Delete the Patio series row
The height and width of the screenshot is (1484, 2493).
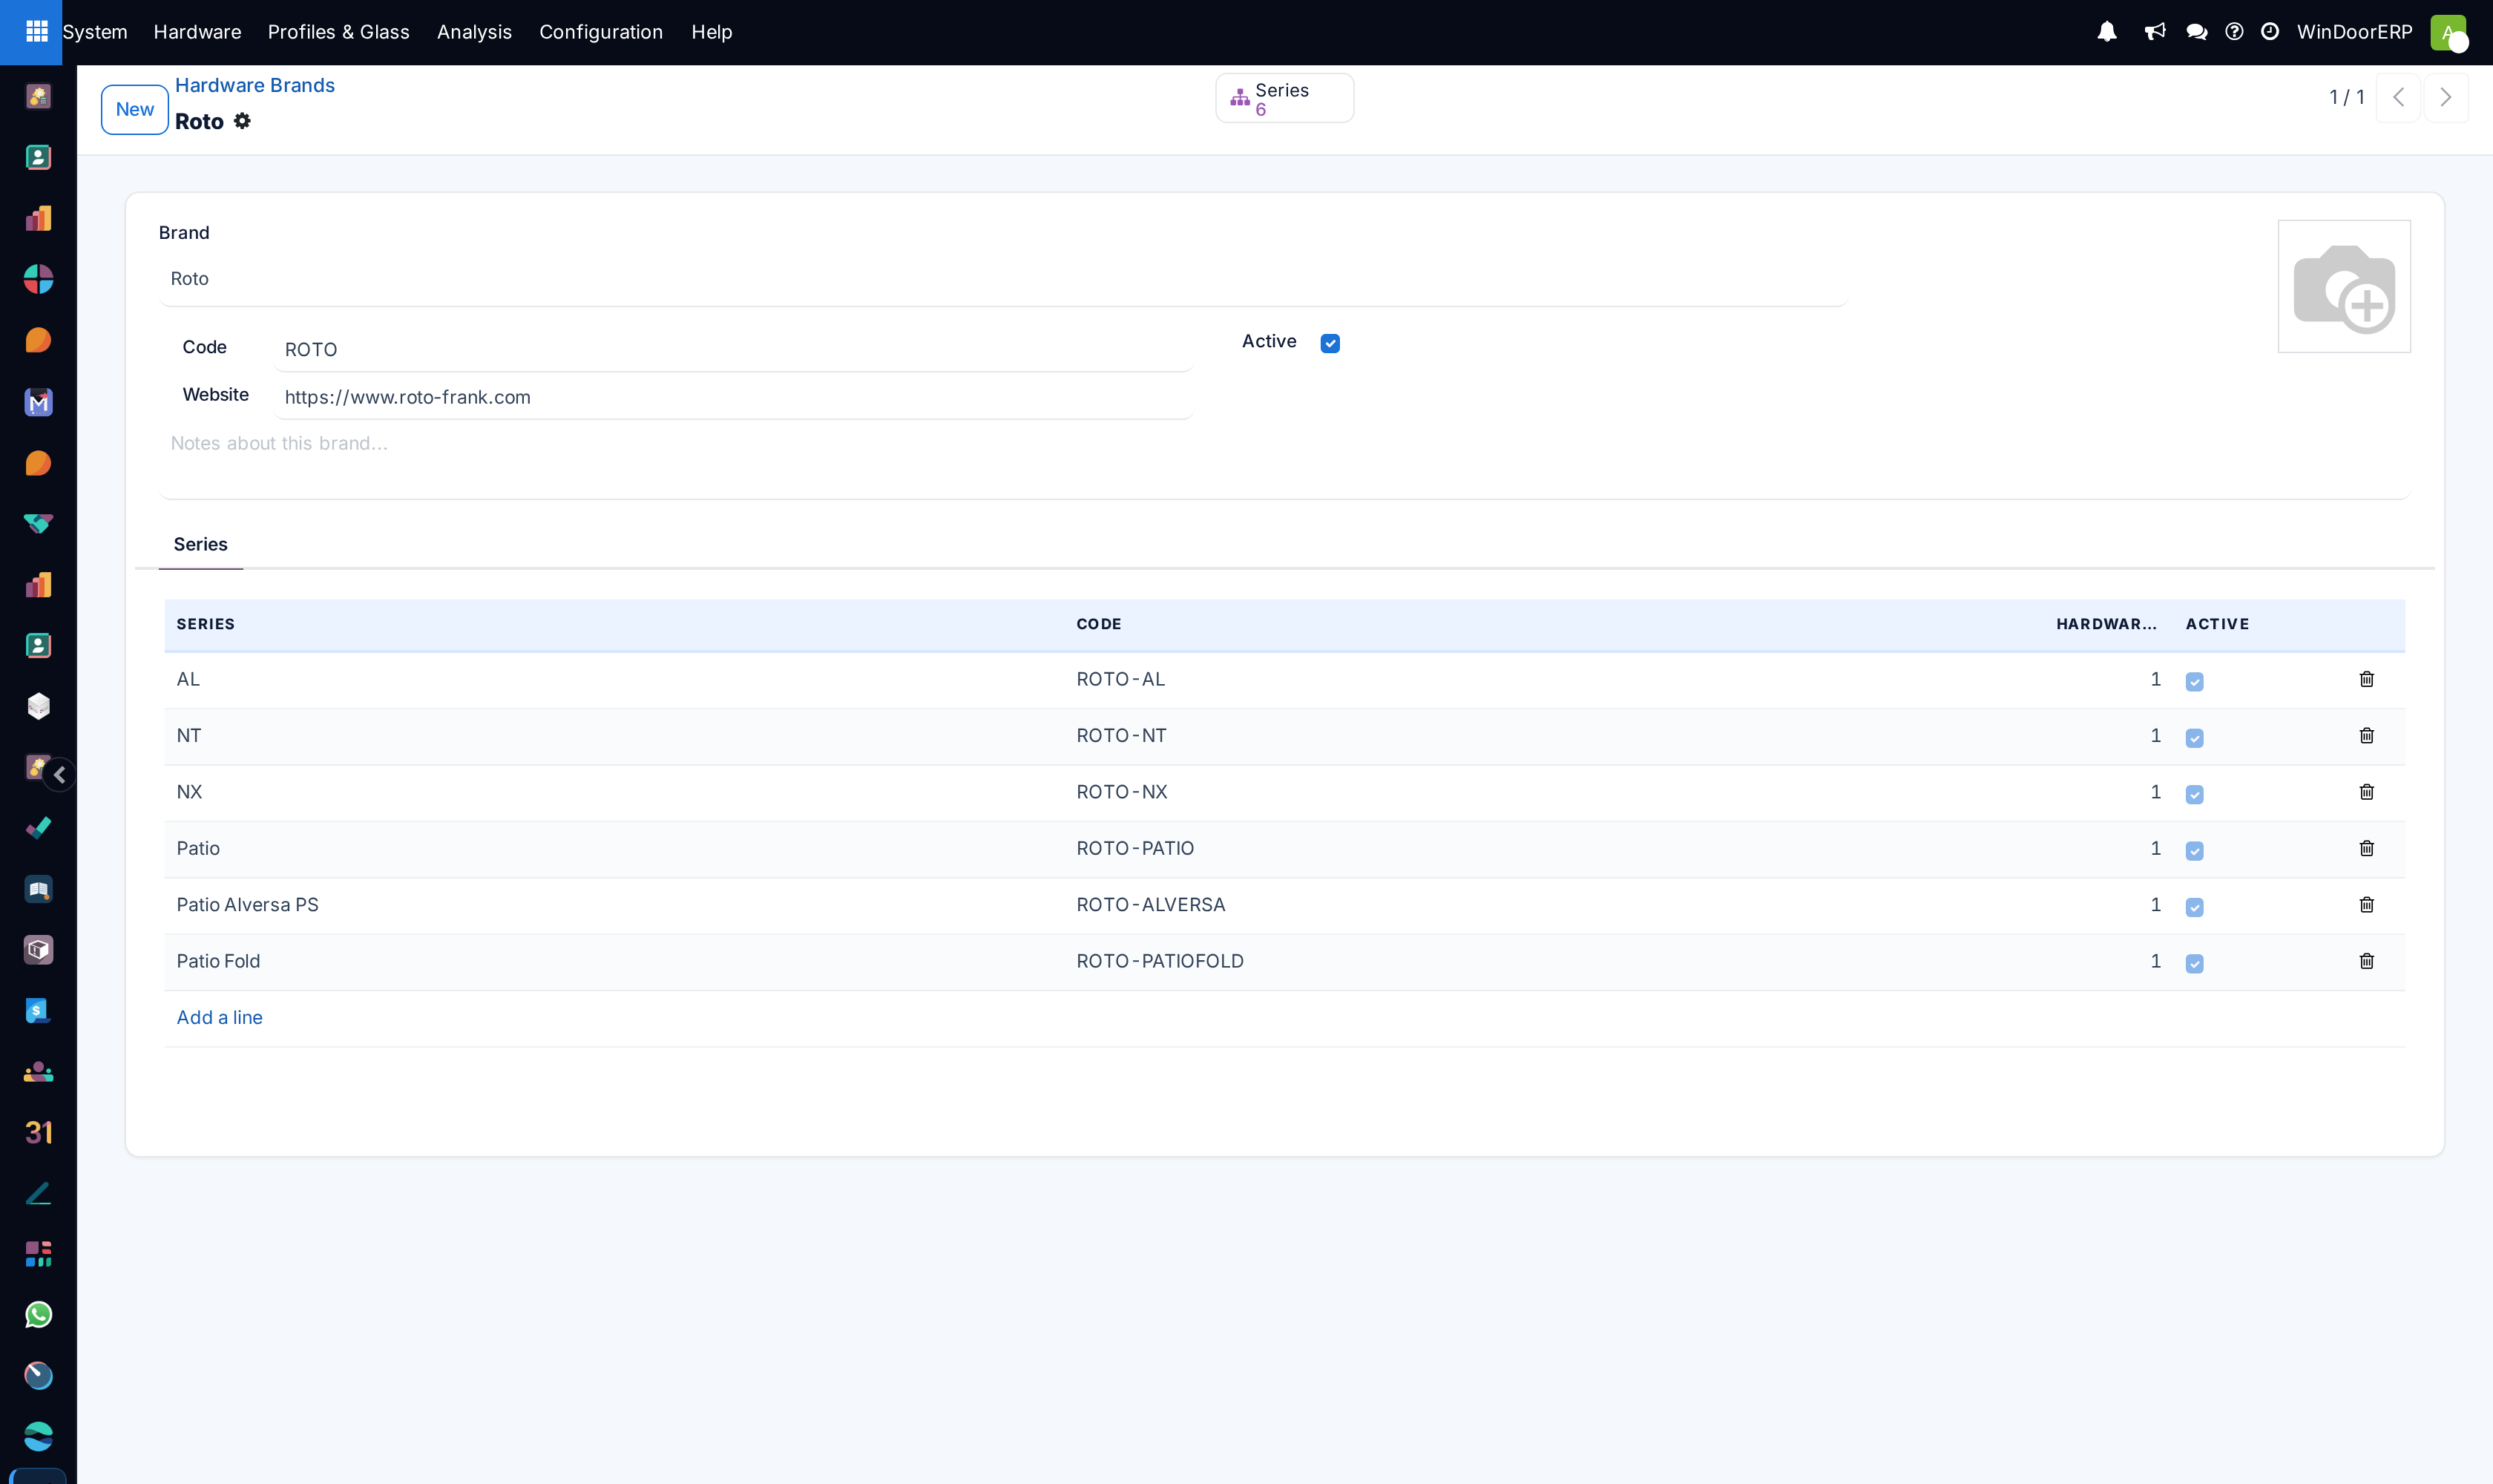point(2366,848)
